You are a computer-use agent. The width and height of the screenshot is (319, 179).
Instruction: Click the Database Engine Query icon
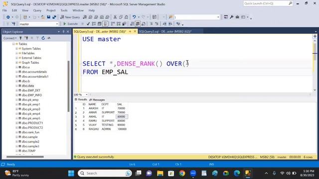tap(85, 17)
